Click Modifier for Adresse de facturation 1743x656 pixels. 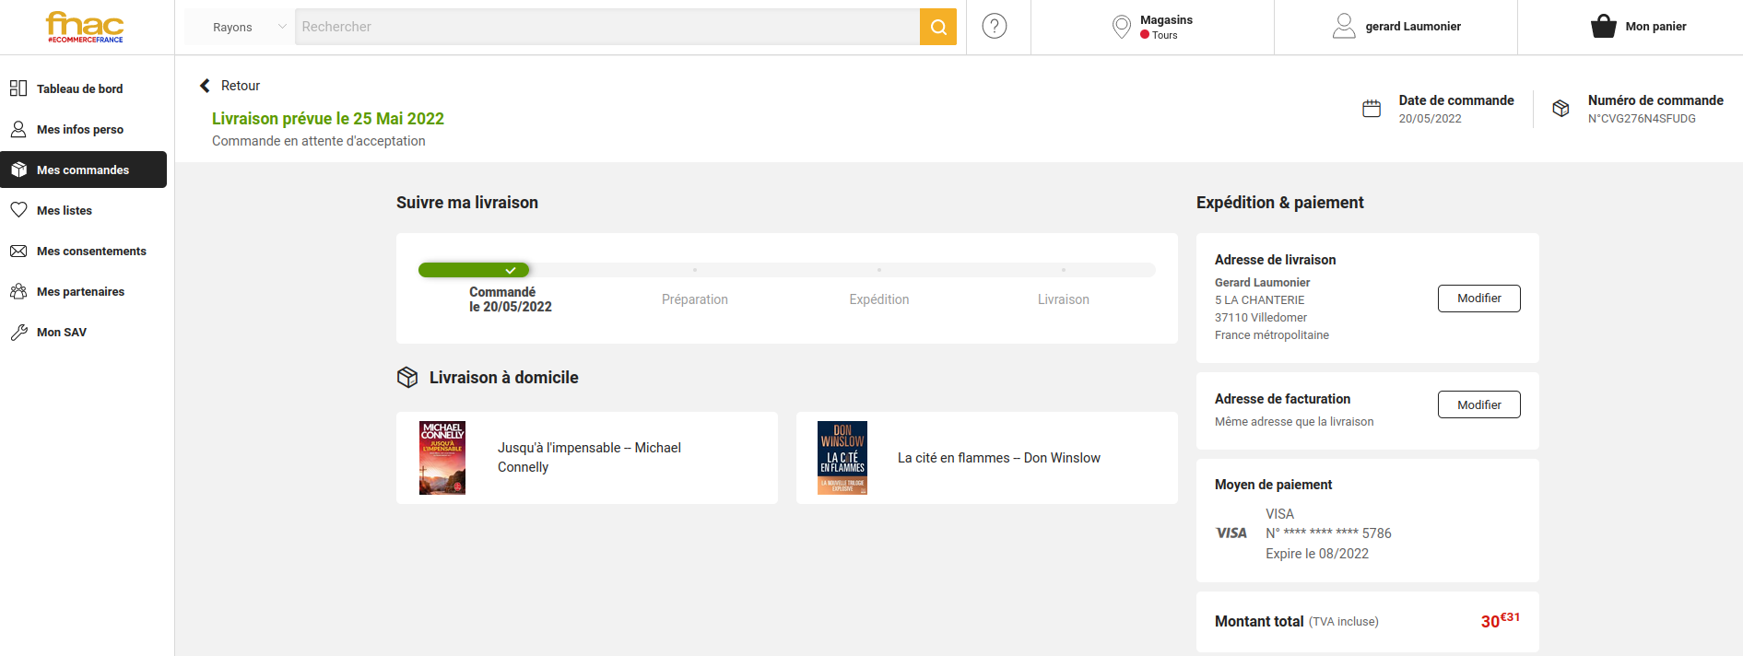(x=1478, y=404)
